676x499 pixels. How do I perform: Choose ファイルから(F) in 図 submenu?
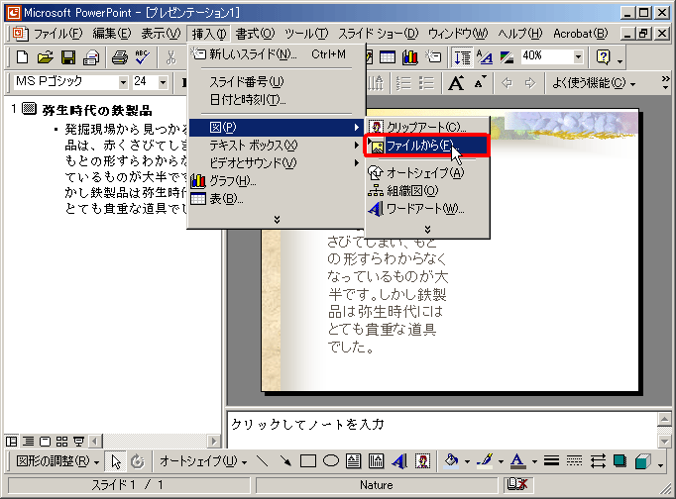[427, 146]
